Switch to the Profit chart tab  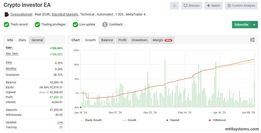pyautogui.click(x=122, y=40)
